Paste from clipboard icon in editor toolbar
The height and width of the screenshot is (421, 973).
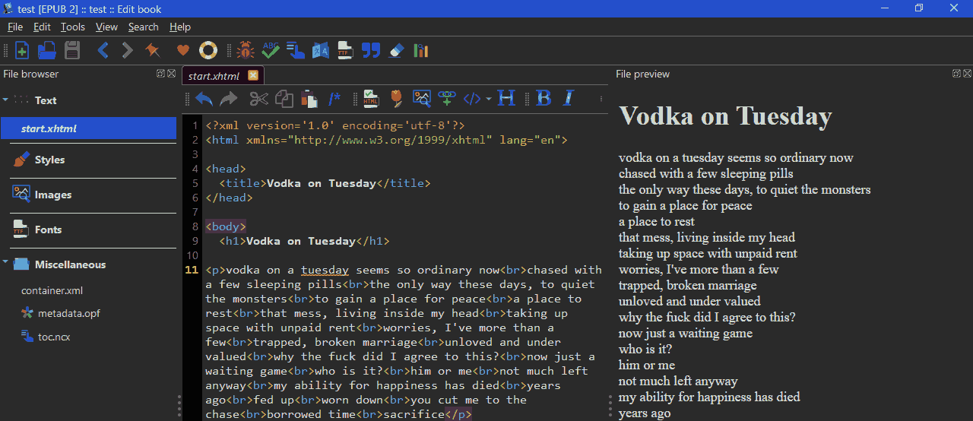[x=309, y=98]
